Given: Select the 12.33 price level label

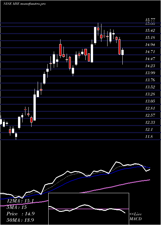Looking at the screenshot, I should 150,122.
